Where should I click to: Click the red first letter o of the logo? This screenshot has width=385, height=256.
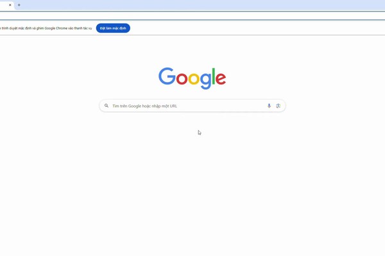click(182, 79)
